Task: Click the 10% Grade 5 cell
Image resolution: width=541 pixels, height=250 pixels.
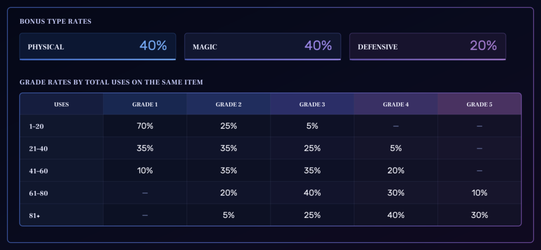Action: (x=479, y=193)
